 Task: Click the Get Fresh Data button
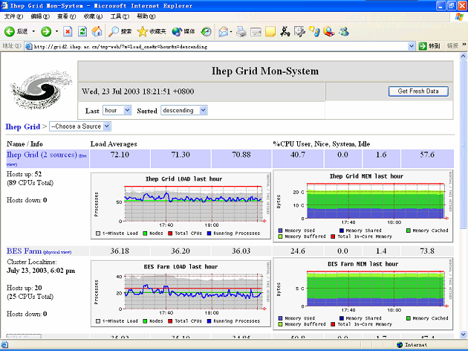(417, 91)
